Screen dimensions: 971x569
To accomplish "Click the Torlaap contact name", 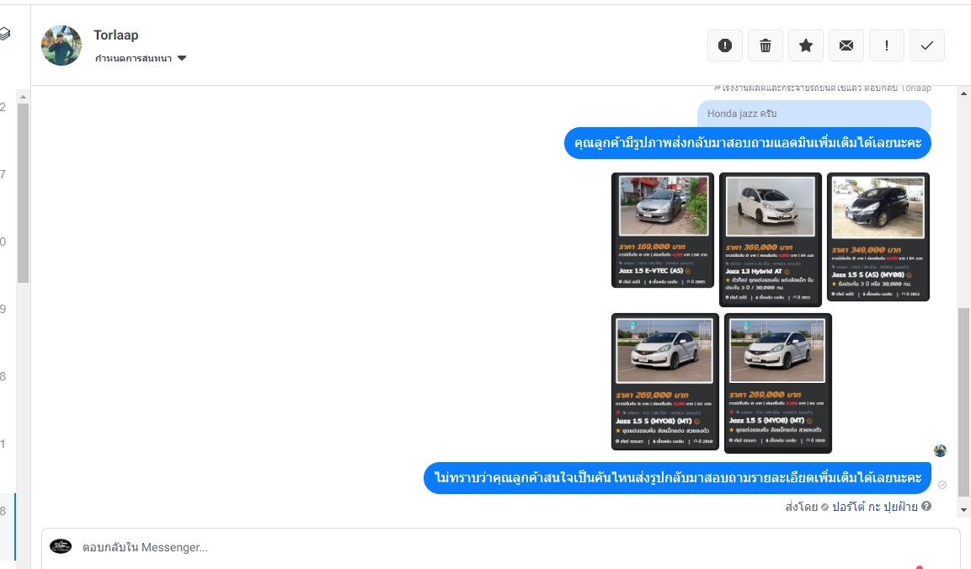I will click(116, 35).
